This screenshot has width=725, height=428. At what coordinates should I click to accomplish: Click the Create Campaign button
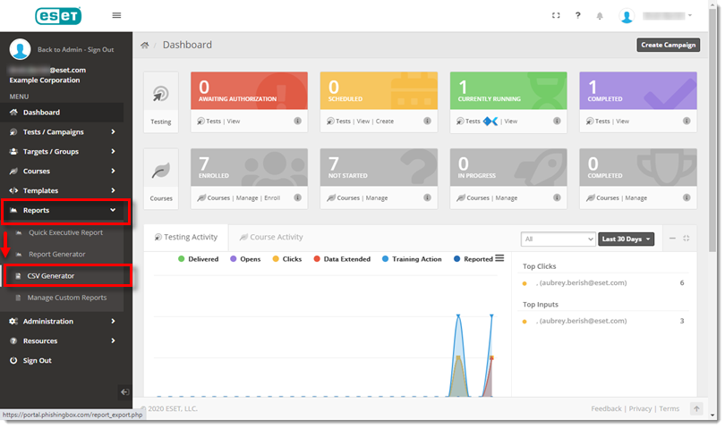(x=668, y=45)
